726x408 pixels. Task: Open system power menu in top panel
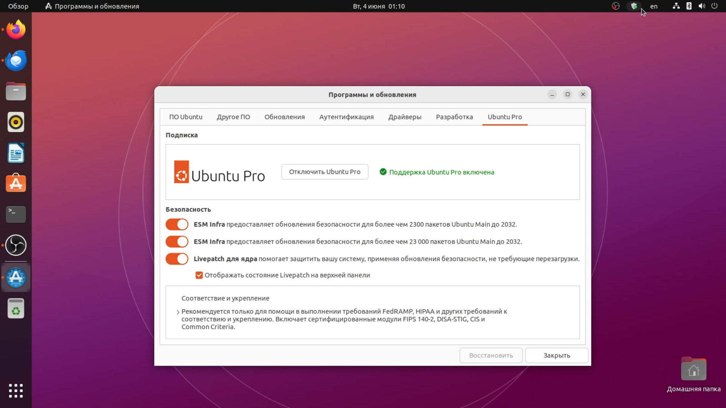[714, 6]
